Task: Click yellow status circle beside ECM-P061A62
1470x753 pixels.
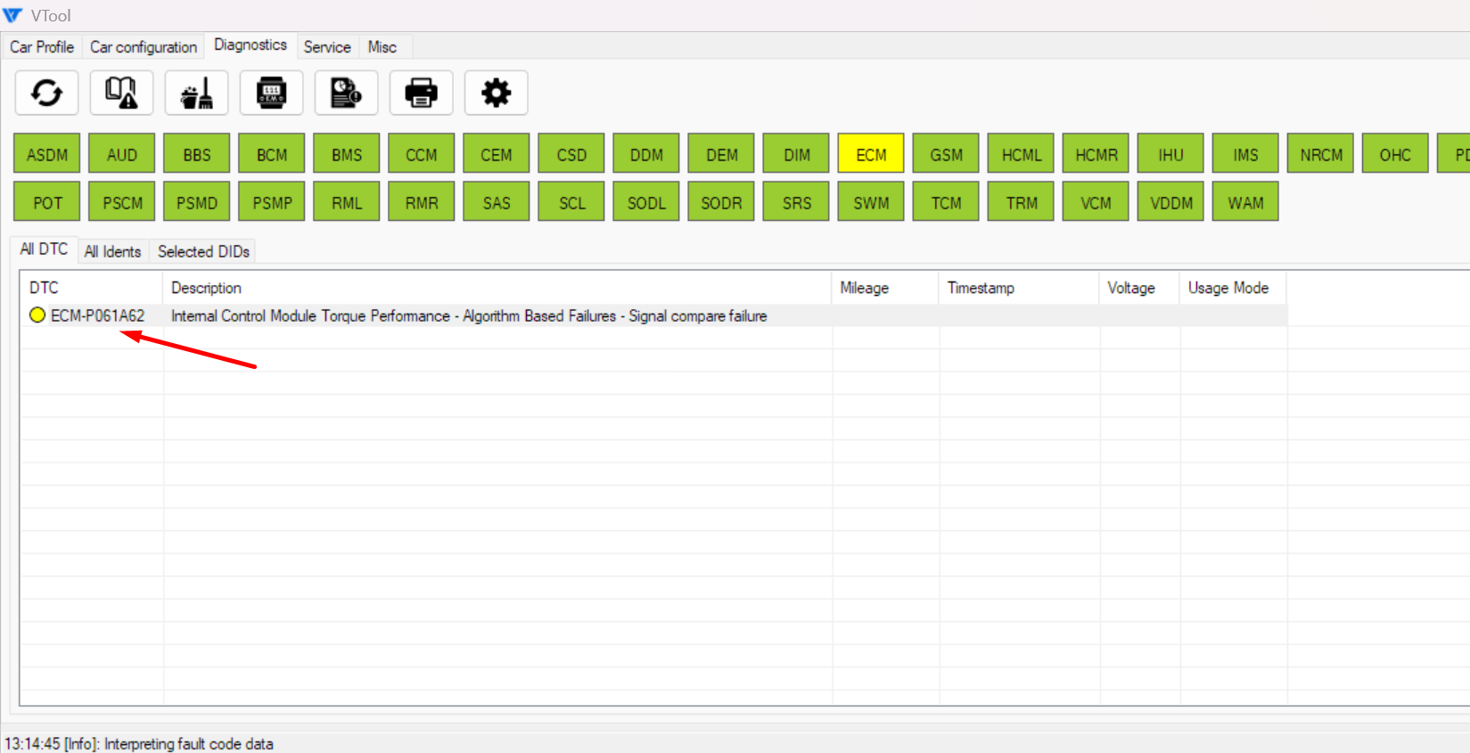Action: click(37, 315)
